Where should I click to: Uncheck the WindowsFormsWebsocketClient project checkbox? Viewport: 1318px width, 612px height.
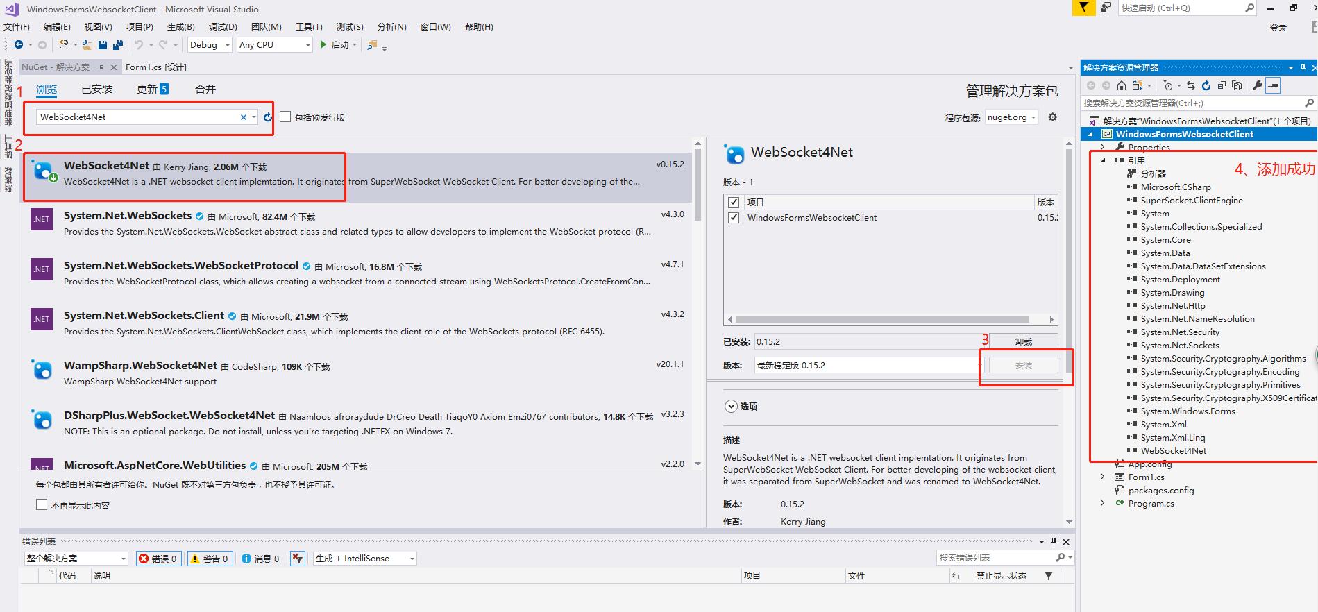coord(734,218)
